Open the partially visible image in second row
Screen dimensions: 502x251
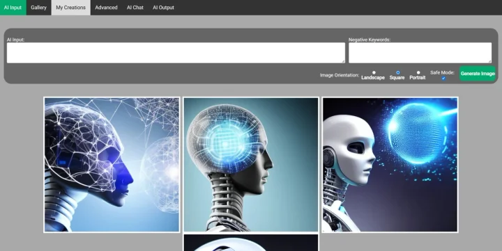251,243
